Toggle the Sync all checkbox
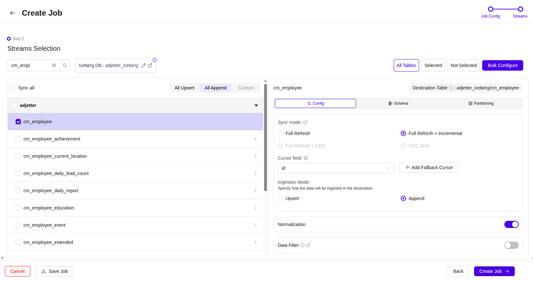Screen dimensions: 533x281 pyautogui.click(x=13, y=88)
